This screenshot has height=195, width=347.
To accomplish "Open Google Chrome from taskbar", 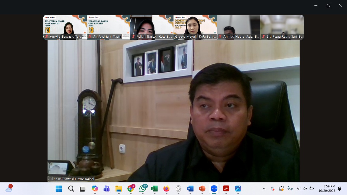I will click(131, 188).
